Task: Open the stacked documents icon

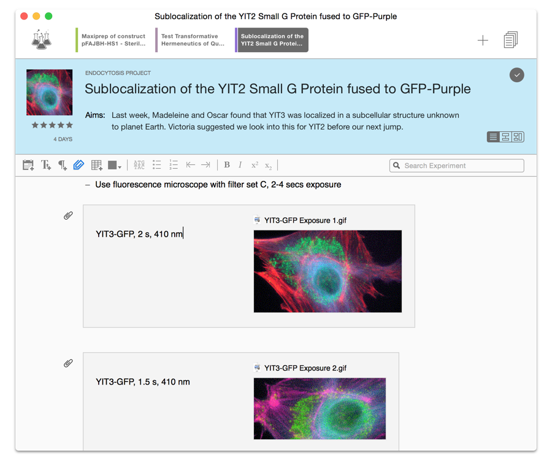Action: 510,40
